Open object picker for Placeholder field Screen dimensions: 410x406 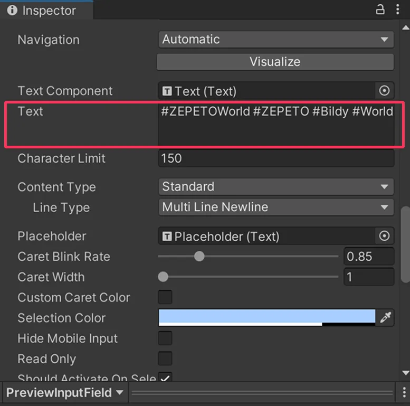click(x=384, y=236)
